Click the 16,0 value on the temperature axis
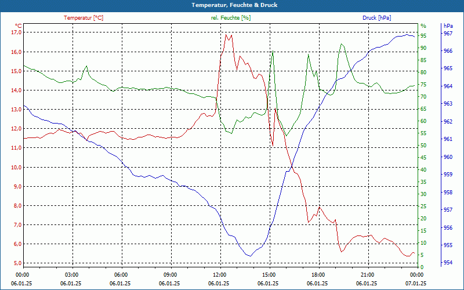 point(17,52)
